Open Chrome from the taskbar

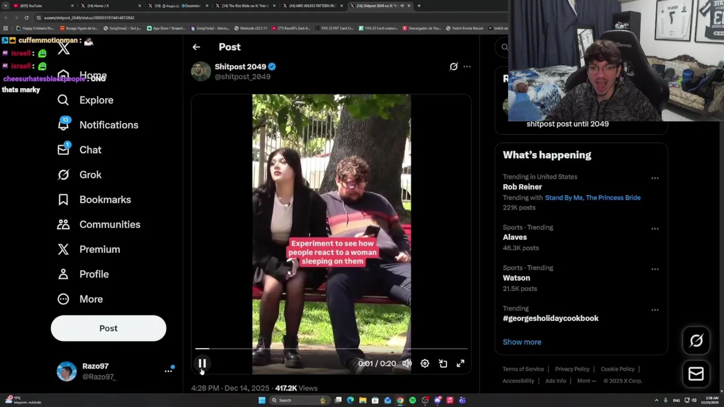[400, 400]
